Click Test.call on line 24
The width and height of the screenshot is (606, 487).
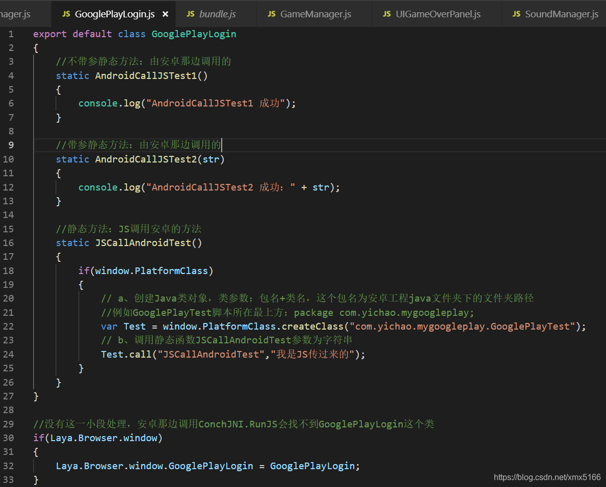126,354
